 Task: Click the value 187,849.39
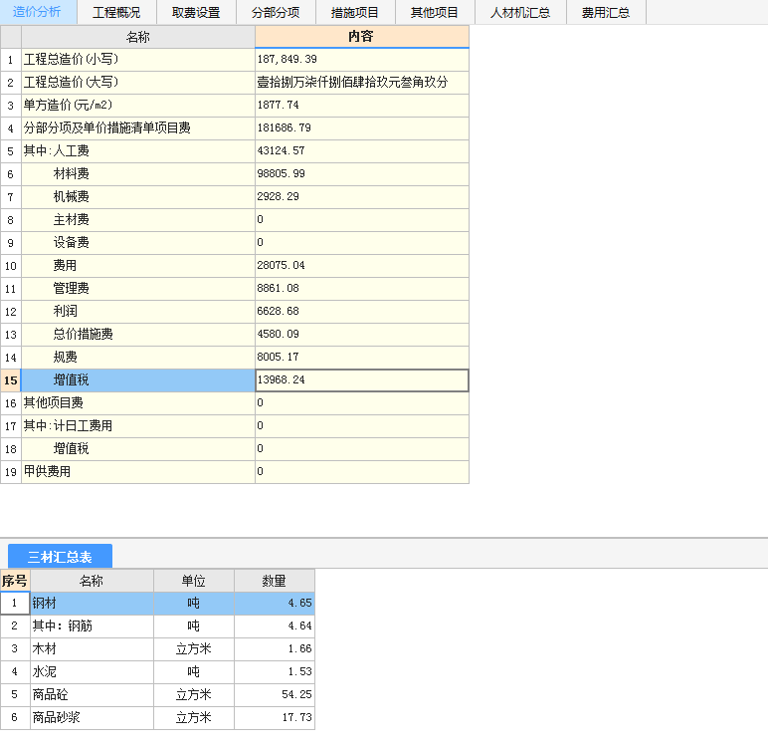point(361,60)
